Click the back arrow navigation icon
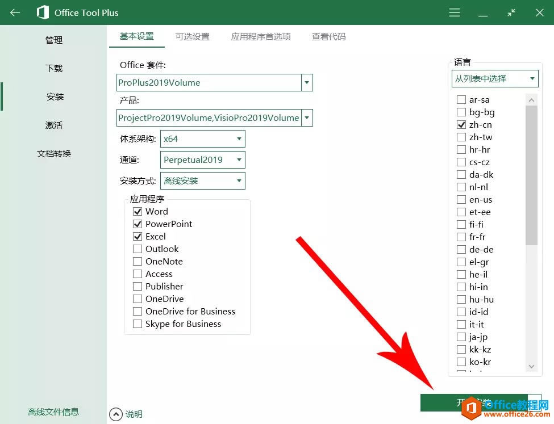This screenshot has width=554, height=424. (x=14, y=12)
